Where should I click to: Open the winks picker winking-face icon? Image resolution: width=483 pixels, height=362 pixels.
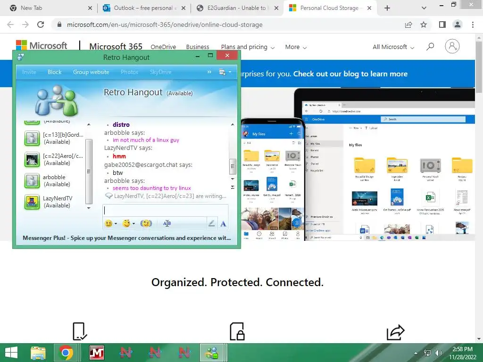click(126, 223)
